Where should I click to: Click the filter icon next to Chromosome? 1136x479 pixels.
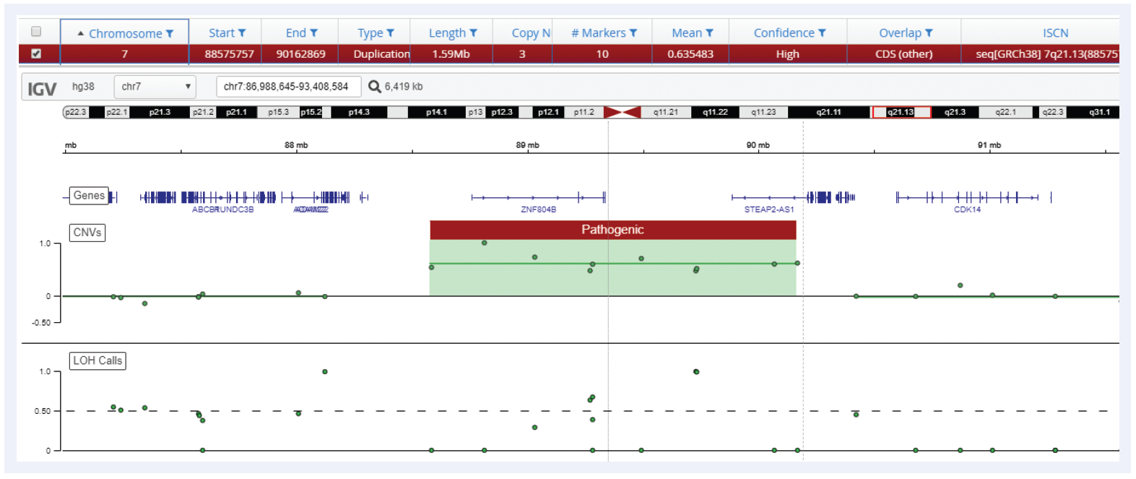click(170, 34)
